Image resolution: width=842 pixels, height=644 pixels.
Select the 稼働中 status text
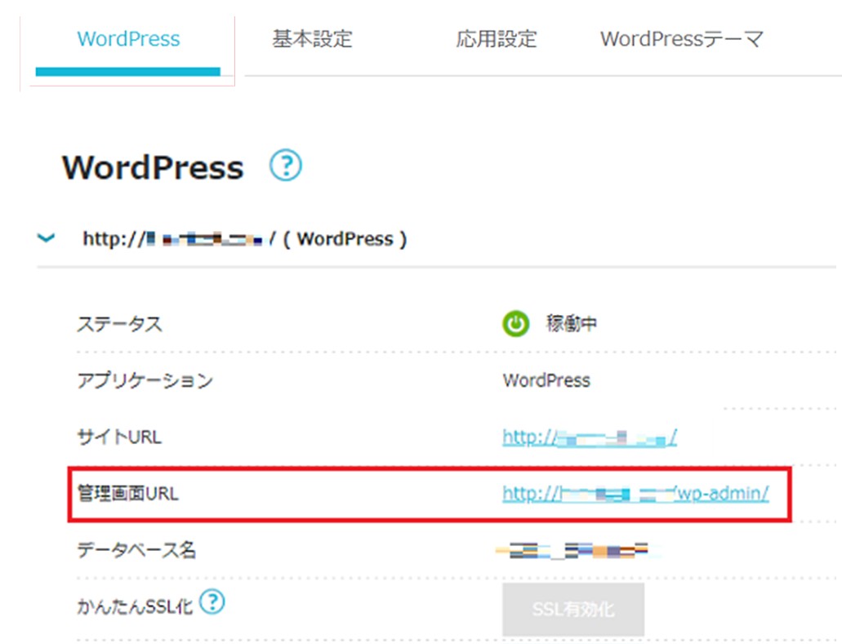click(572, 323)
